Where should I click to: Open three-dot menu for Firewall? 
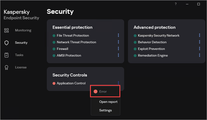click(118, 48)
